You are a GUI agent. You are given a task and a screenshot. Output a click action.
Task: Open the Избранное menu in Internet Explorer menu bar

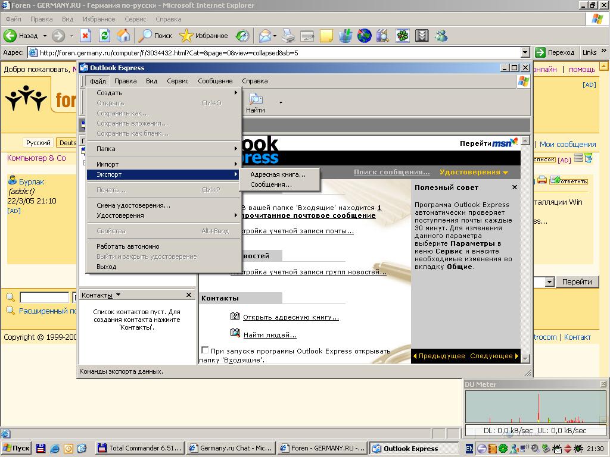click(99, 19)
